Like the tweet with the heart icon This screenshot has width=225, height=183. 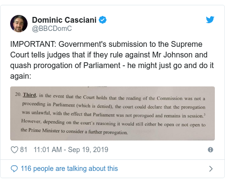click(x=15, y=150)
